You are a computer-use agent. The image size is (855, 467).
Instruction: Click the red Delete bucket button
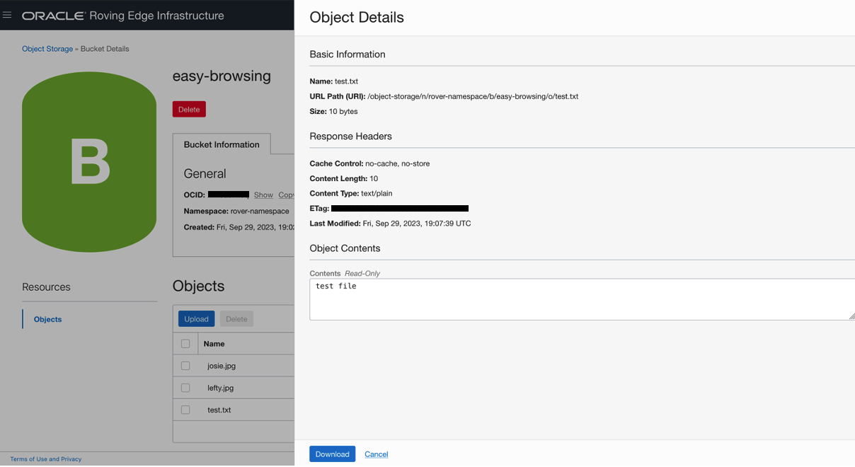click(188, 109)
